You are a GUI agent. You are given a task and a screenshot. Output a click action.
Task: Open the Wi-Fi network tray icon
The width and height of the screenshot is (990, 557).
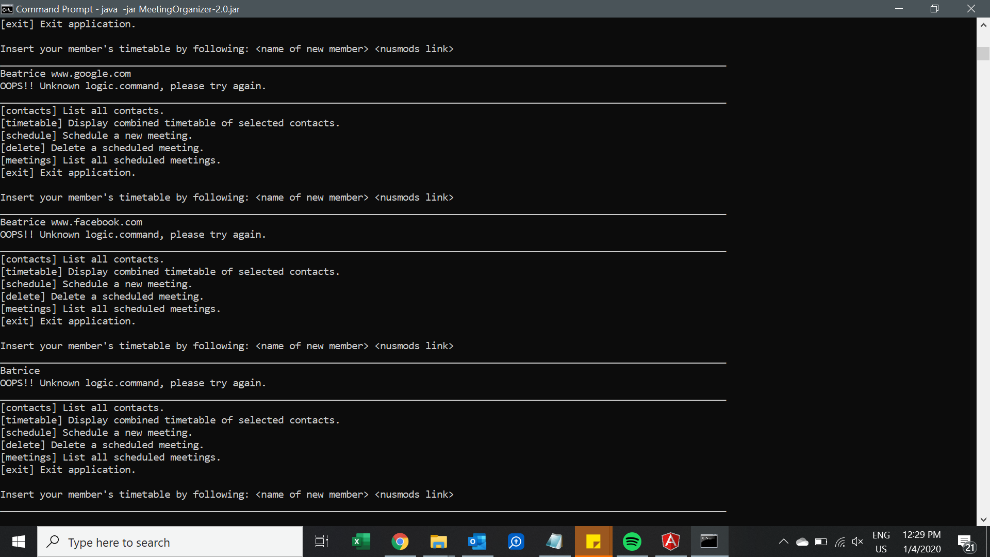tap(840, 542)
